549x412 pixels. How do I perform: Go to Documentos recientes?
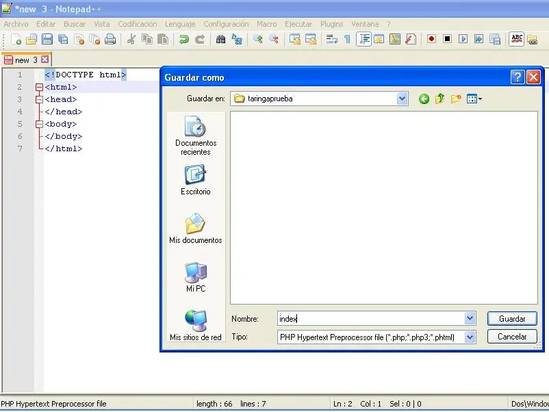coord(195,136)
